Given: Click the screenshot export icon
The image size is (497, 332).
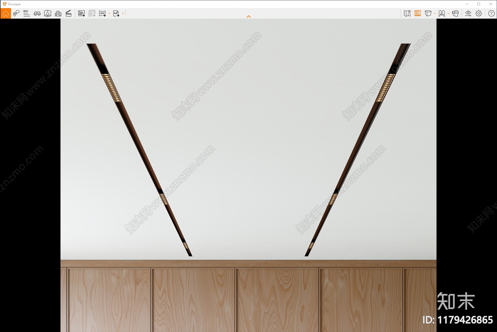Looking at the screenshot, I should pyautogui.click(x=81, y=13).
